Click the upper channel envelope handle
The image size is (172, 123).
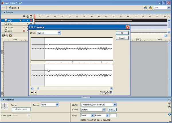pos(48,45)
